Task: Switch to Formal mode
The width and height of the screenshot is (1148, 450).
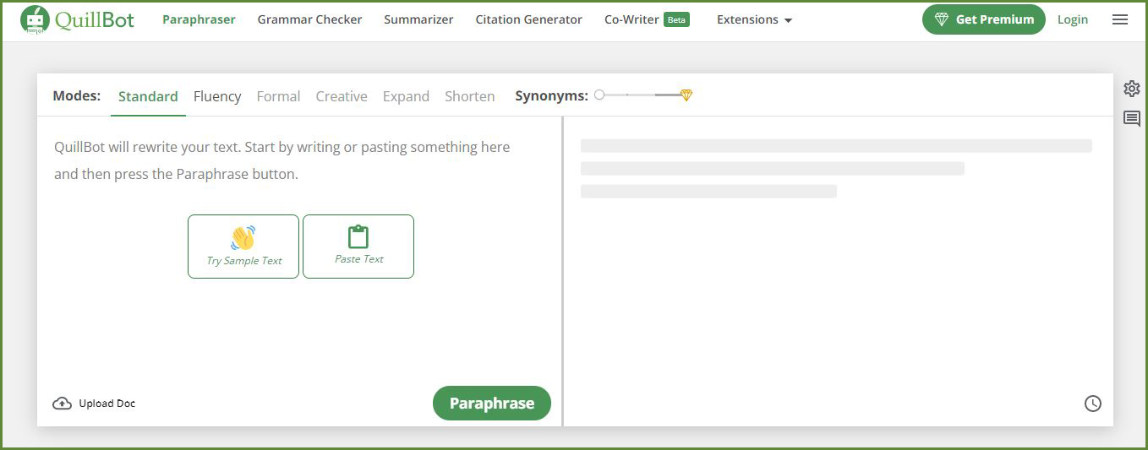Action: [278, 96]
